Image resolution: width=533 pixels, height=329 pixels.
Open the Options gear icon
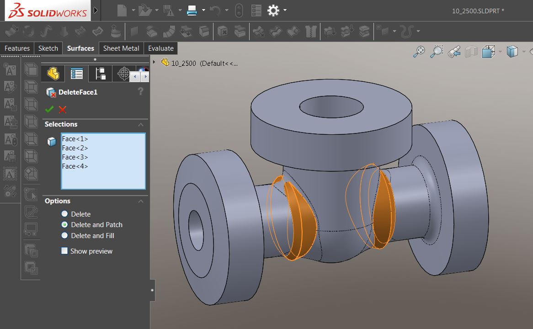tap(273, 10)
